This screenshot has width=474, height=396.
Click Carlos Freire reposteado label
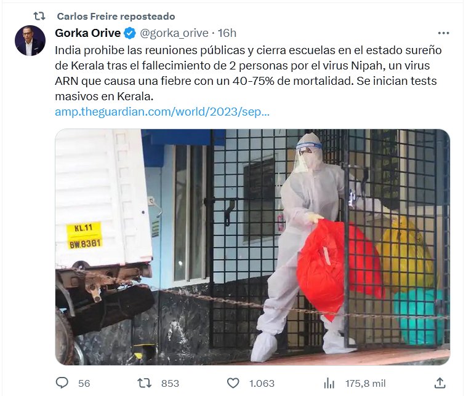(116, 17)
